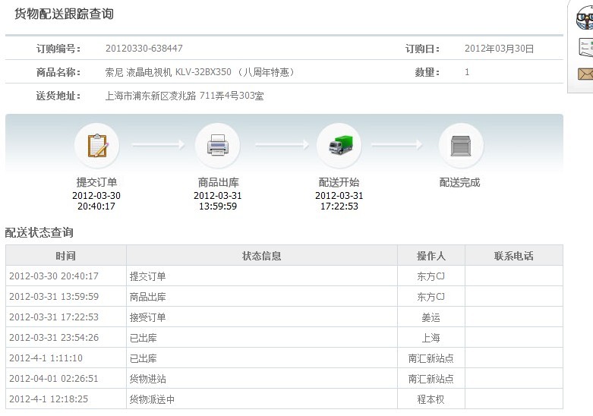Click 东方CJ in the 提交订单 row
The width and height of the screenshot is (593, 416).
coord(431,276)
